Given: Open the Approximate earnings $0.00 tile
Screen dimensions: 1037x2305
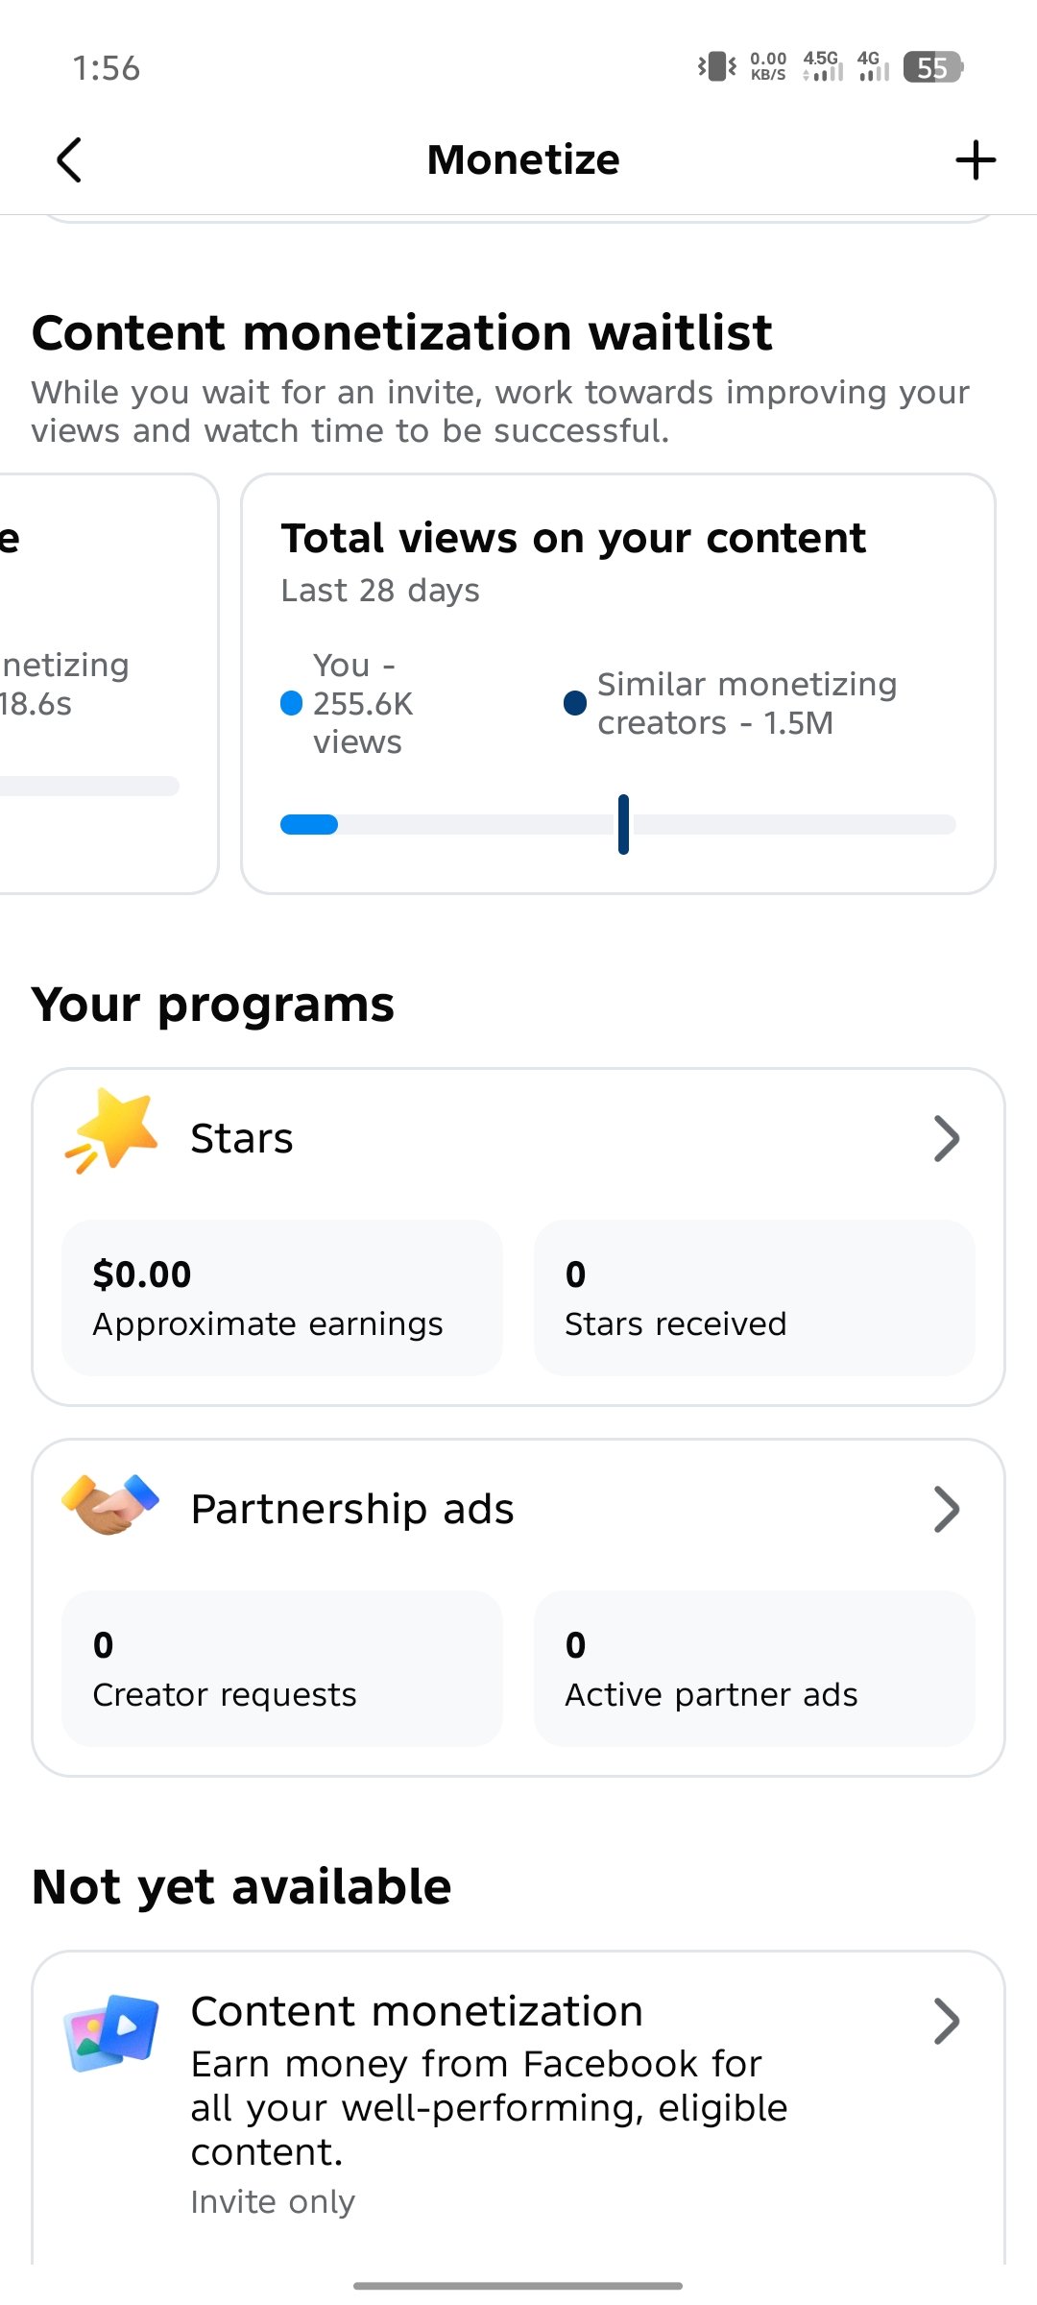Looking at the screenshot, I should click(282, 1298).
